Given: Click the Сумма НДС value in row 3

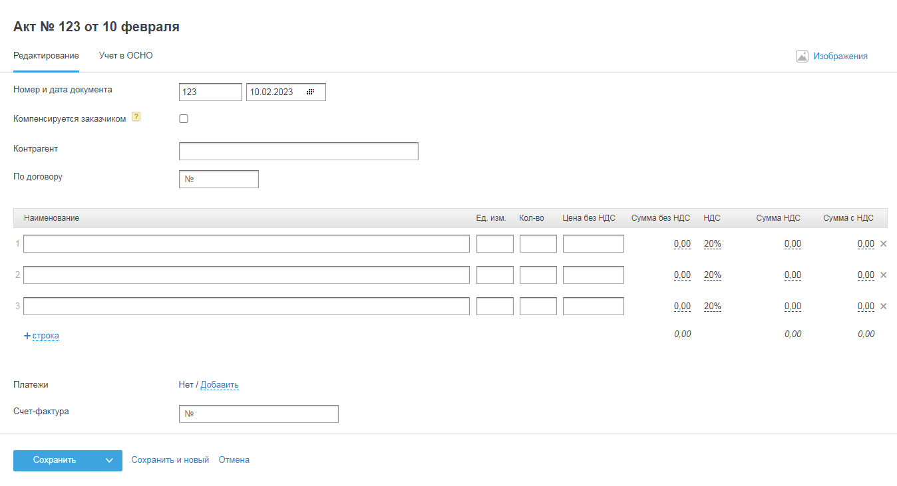Looking at the screenshot, I should (793, 306).
